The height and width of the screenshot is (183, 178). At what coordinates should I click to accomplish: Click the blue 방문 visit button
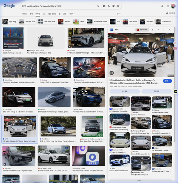tap(167, 81)
